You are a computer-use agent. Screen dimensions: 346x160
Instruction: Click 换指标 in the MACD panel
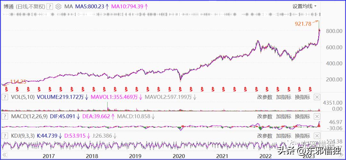click(x=302, y=116)
